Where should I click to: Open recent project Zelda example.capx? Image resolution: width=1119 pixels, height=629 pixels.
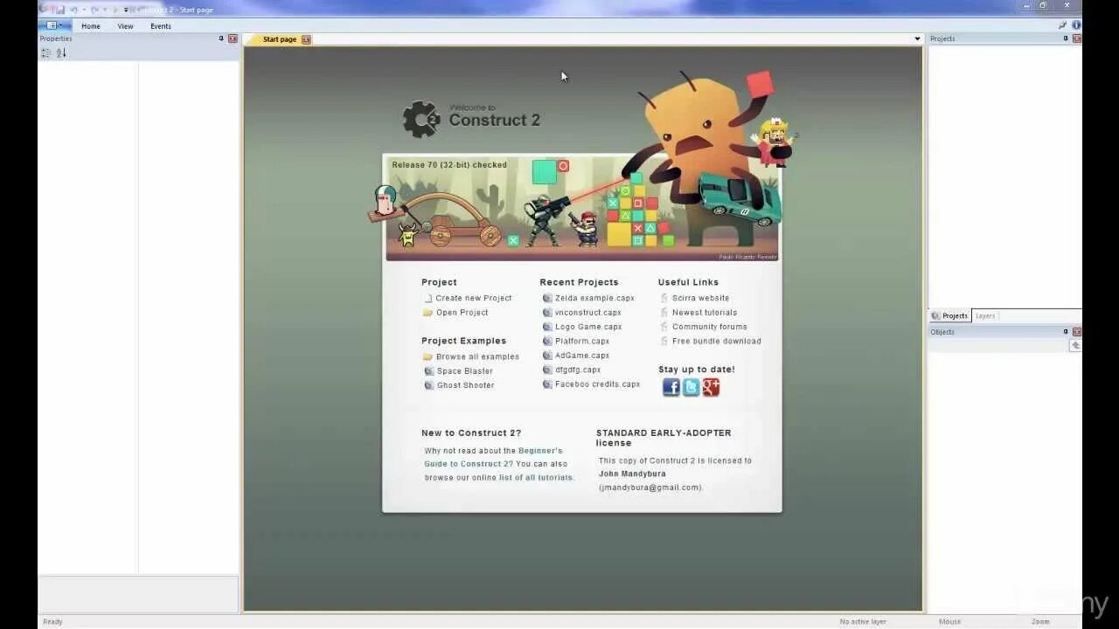coord(594,299)
